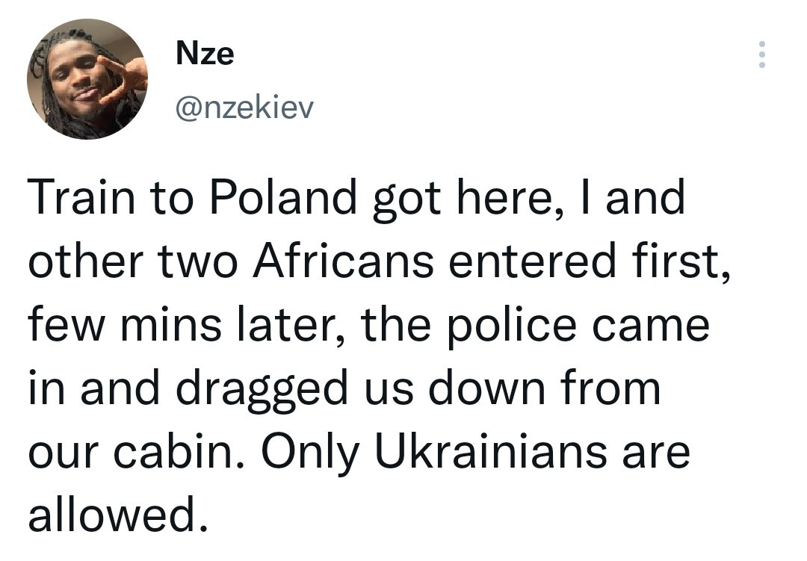
Task: Click the word "Train" in the tweet
Action: coord(82,197)
